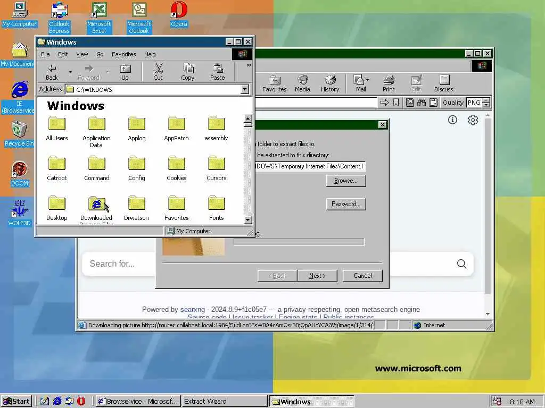This screenshot has width=545, height=408.
Task: Click the clipboard icon near Quality
Action: [x=433, y=103]
